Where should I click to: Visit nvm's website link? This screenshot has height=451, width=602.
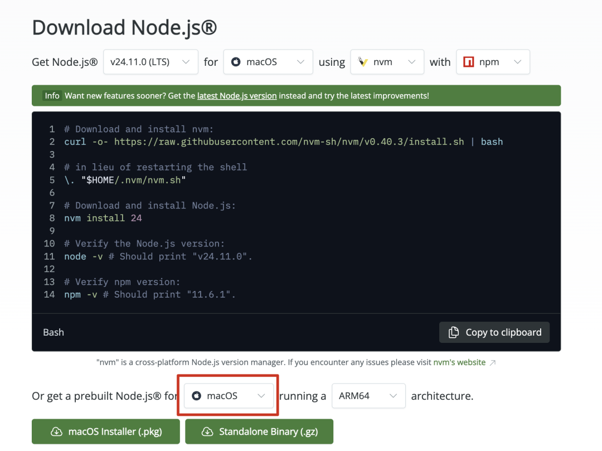point(459,362)
